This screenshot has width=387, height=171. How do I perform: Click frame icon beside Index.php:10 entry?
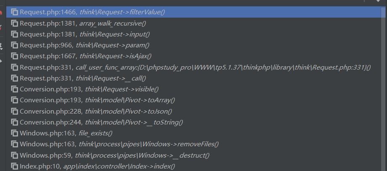pyautogui.click(x=15, y=166)
